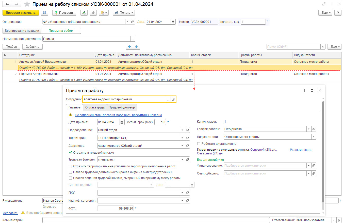Expand Ответственный dropdown arrow
Image resolution: width=343 pixels, height=224 pixels.
(334, 220)
